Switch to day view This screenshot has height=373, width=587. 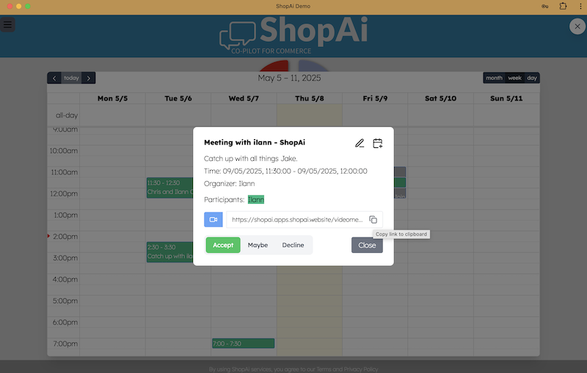531,78
